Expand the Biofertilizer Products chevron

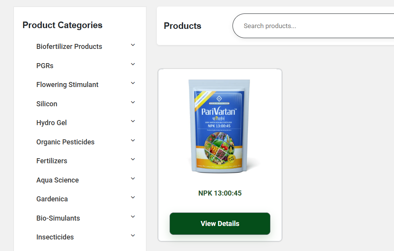coord(133,45)
